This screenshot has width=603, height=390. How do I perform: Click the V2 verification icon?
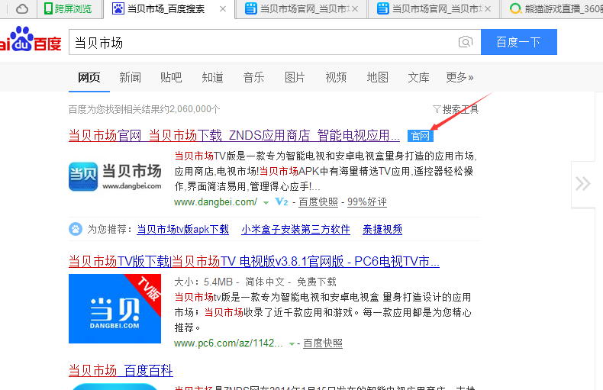point(282,202)
